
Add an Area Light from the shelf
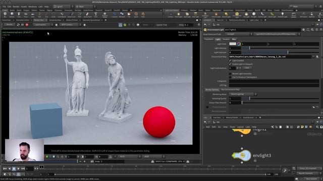(195, 15)
